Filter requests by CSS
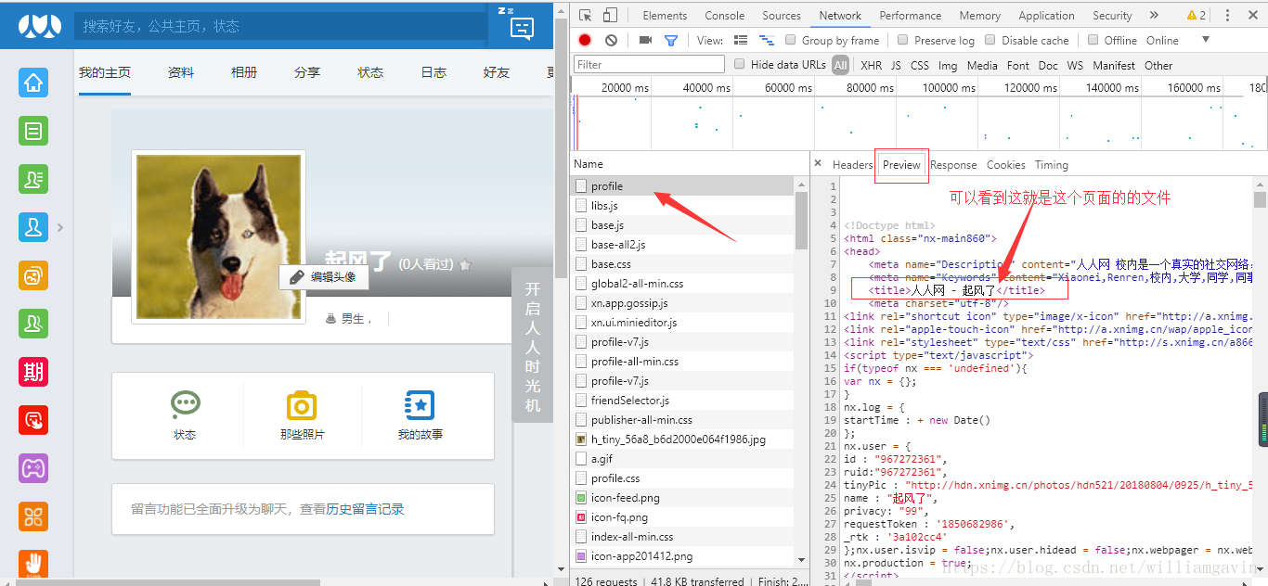Screen dimensions: 1268x586 pyautogui.click(x=920, y=65)
